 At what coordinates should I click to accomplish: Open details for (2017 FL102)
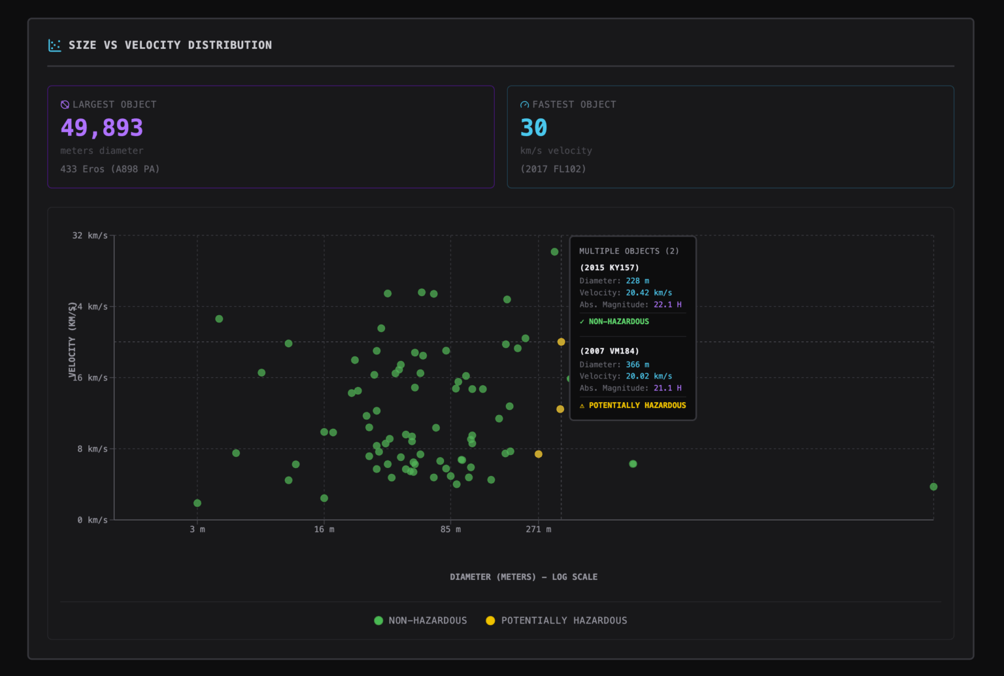coord(554,169)
